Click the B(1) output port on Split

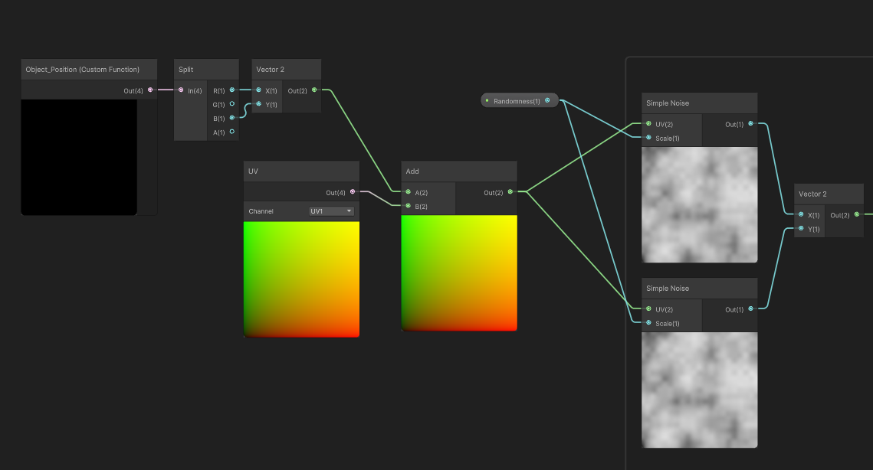pyautogui.click(x=232, y=118)
